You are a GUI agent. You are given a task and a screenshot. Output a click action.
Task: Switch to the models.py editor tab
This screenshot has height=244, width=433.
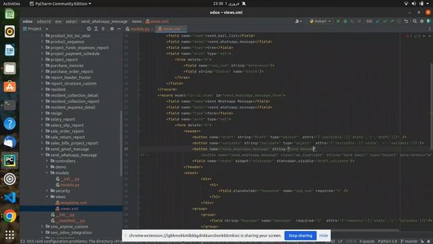click(137, 28)
